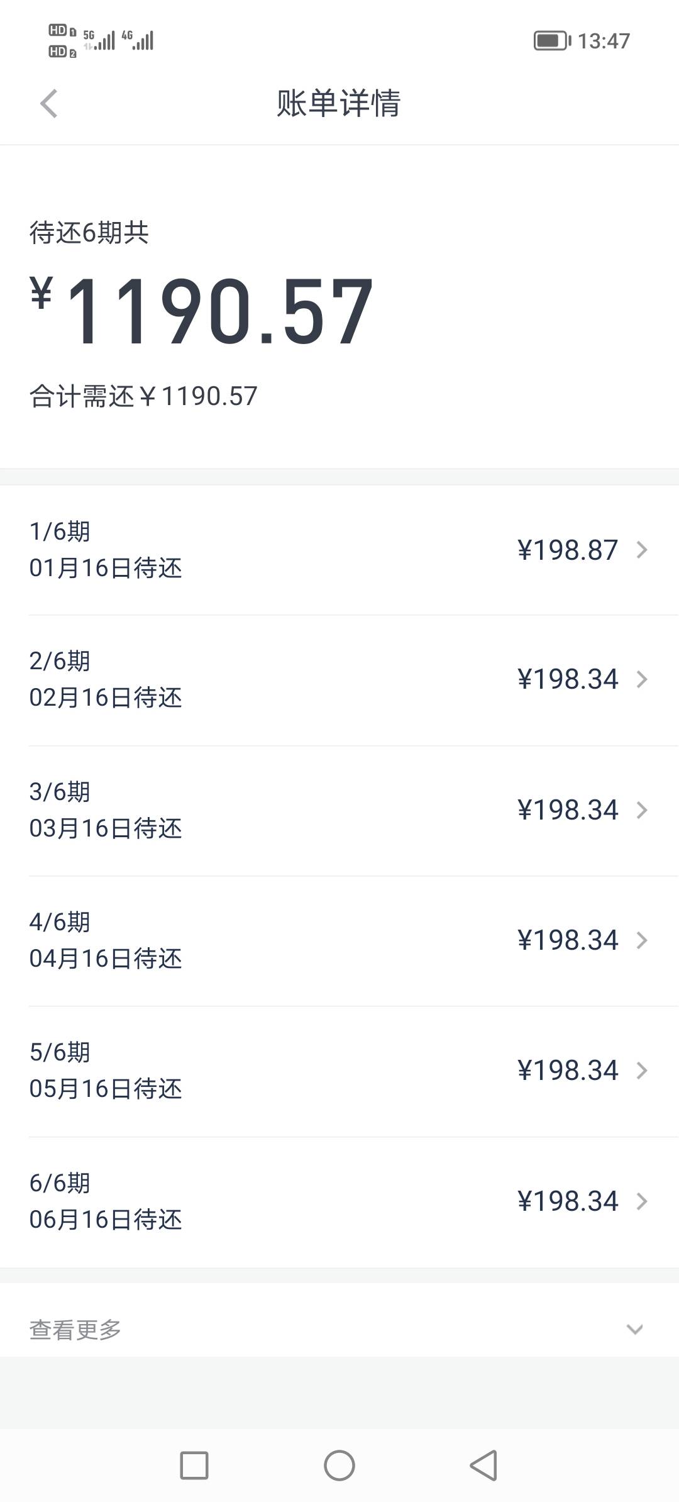Open installment 1/6 detail chevron

(x=642, y=550)
